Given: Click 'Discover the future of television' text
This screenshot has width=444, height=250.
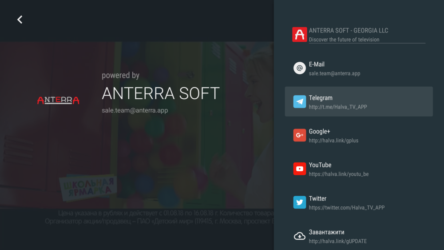Looking at the screenshot, I should point(344,40).
